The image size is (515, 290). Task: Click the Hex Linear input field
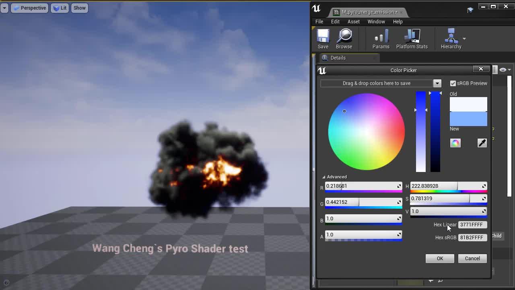point(473,225)
